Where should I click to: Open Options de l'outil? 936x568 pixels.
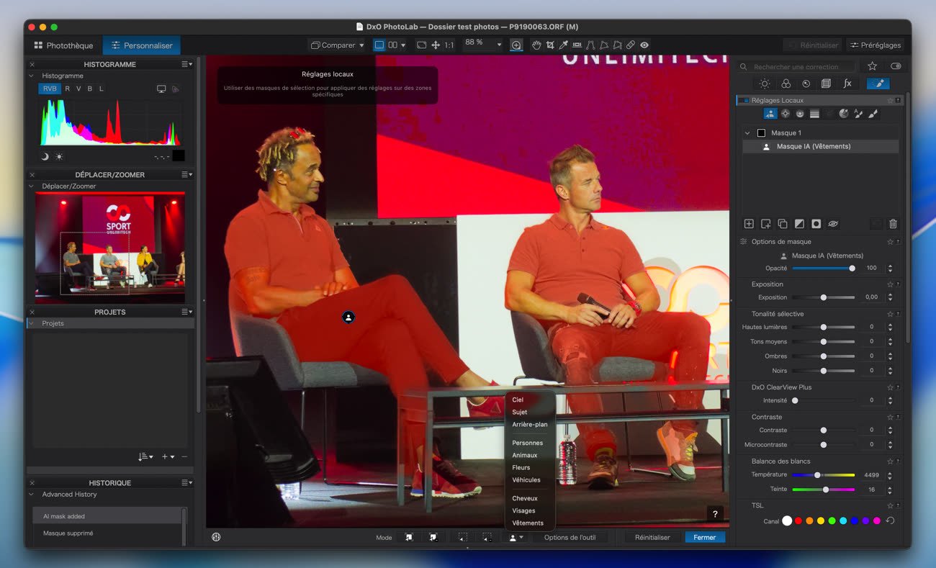(570, 537)
